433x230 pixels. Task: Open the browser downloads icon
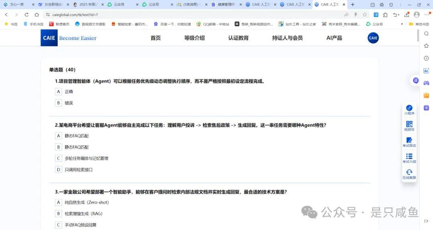pyautogui.click(x=407, y=15)
